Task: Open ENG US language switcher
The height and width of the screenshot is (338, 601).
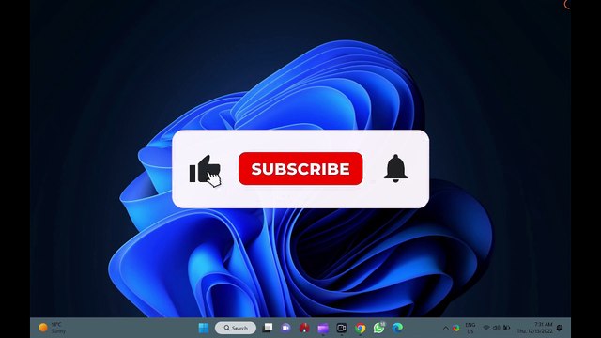Action: click(470, 328)
